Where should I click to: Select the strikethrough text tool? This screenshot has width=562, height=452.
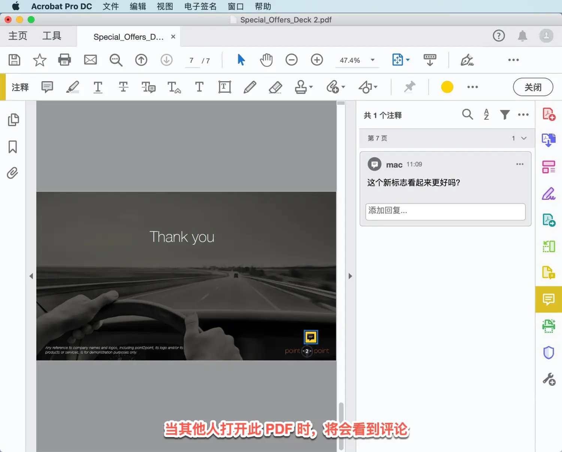tap(123, 87)
